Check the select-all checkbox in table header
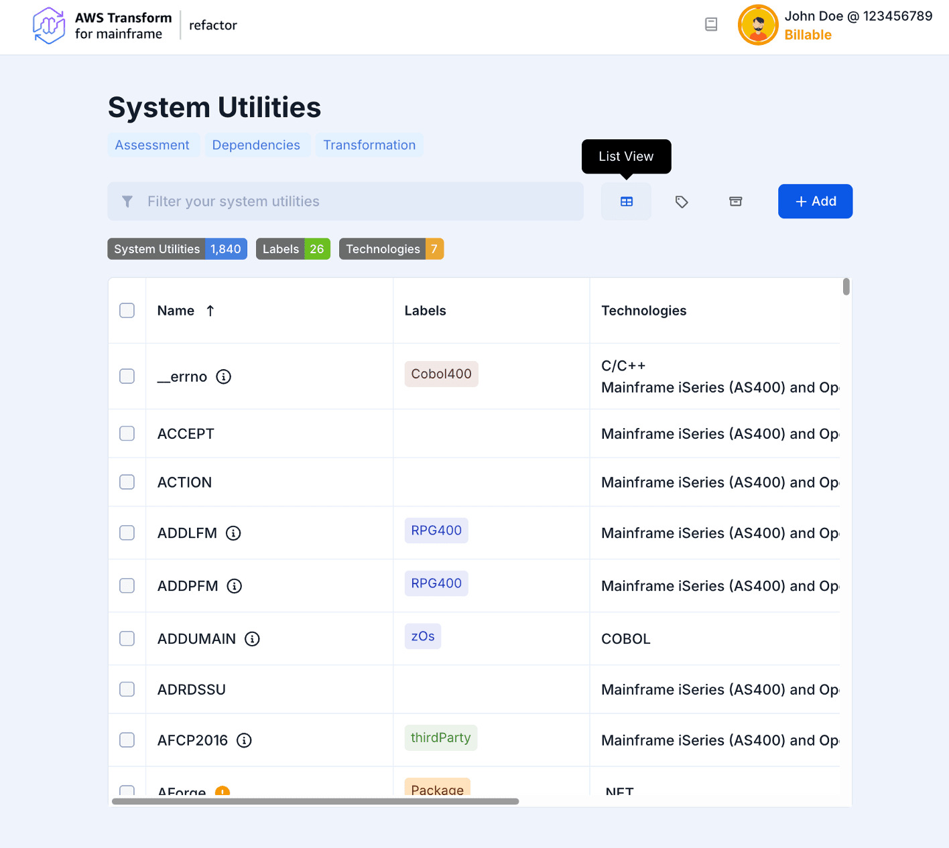Screen dimensions: 949x848 point(127,310)
